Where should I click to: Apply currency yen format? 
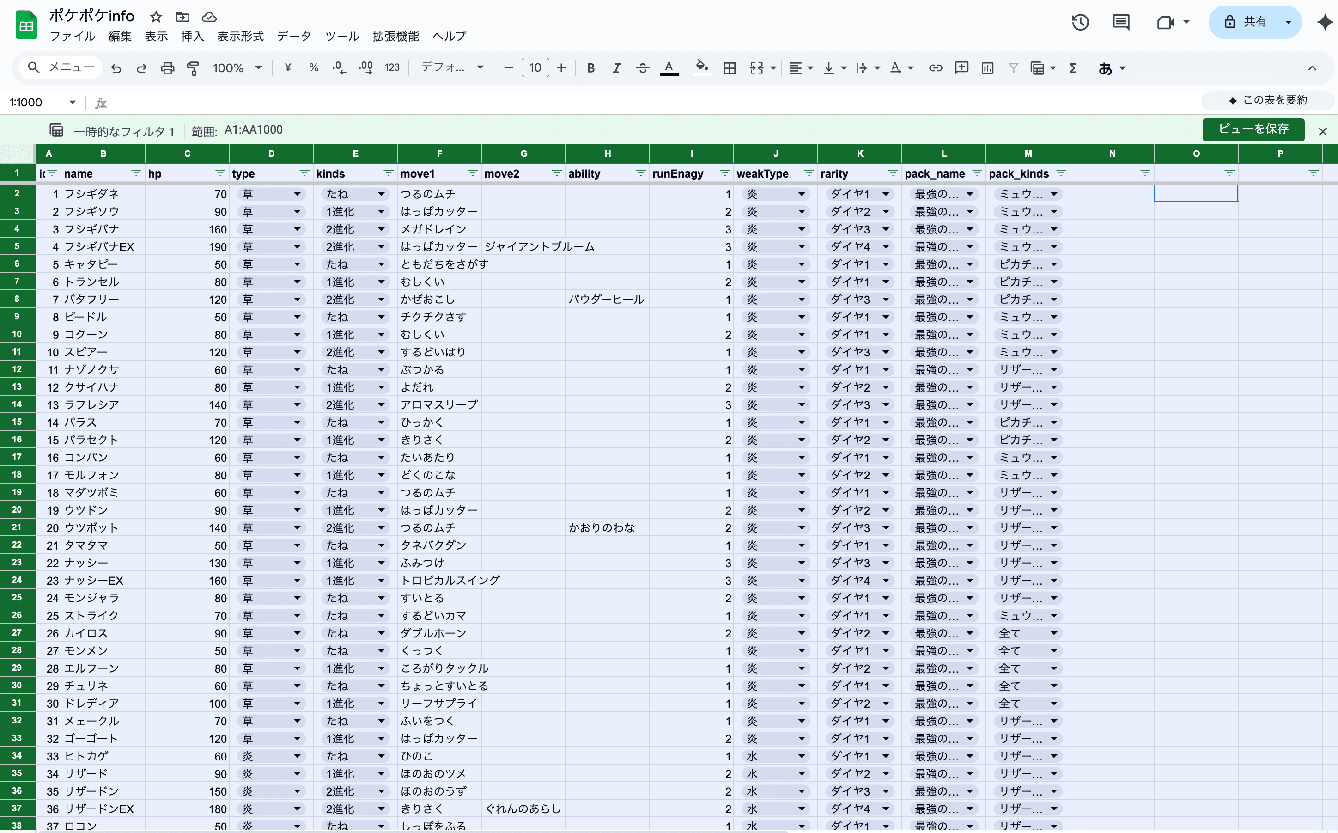pos(287,68)
